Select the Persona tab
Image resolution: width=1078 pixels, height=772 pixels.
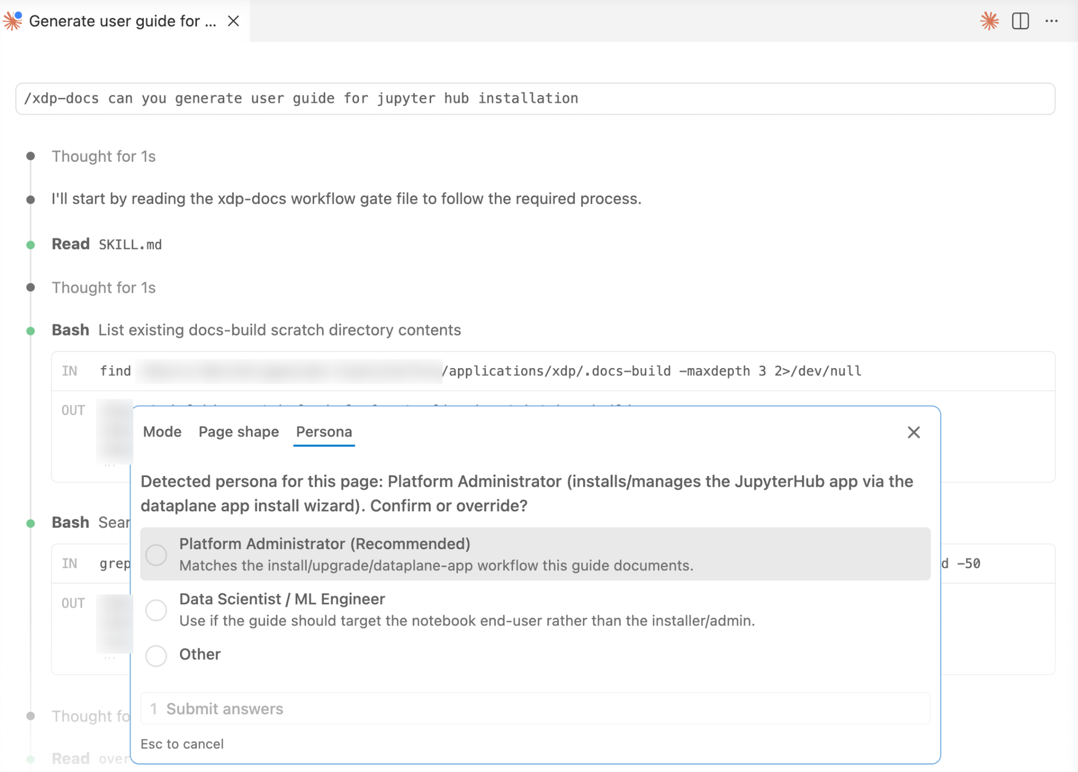click(324, 432)
